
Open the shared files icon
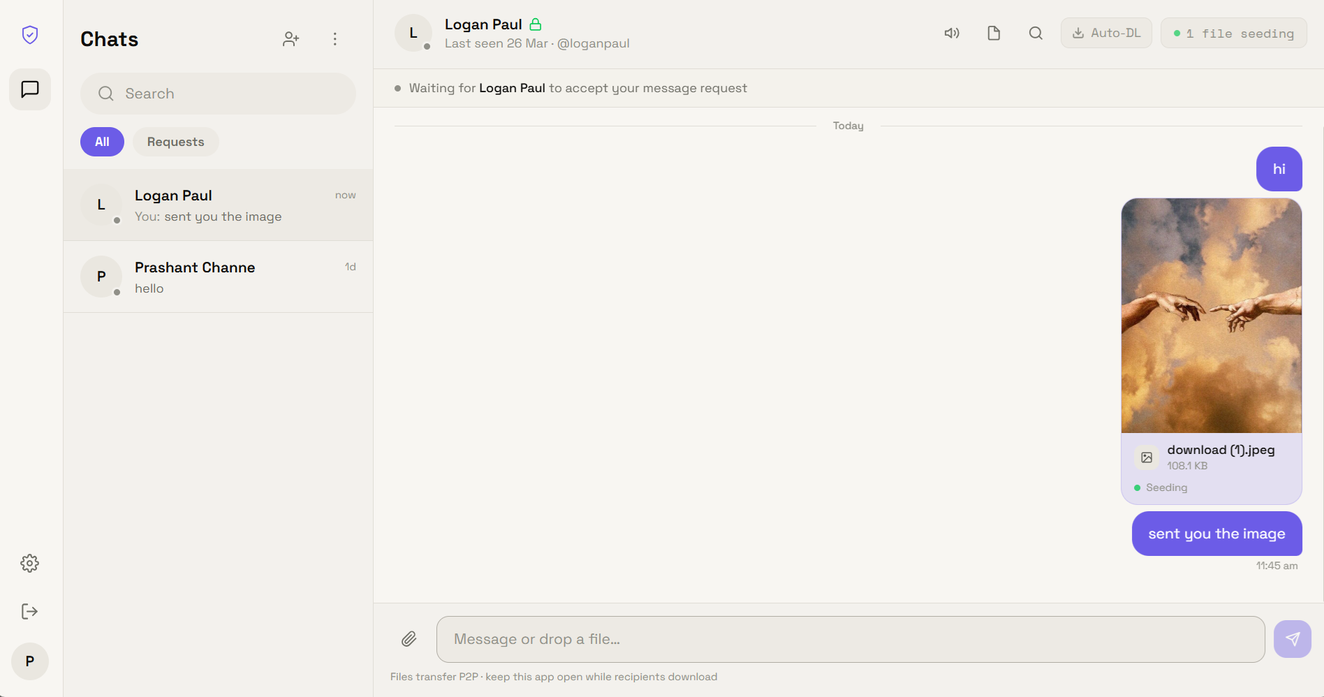(994, 33)
